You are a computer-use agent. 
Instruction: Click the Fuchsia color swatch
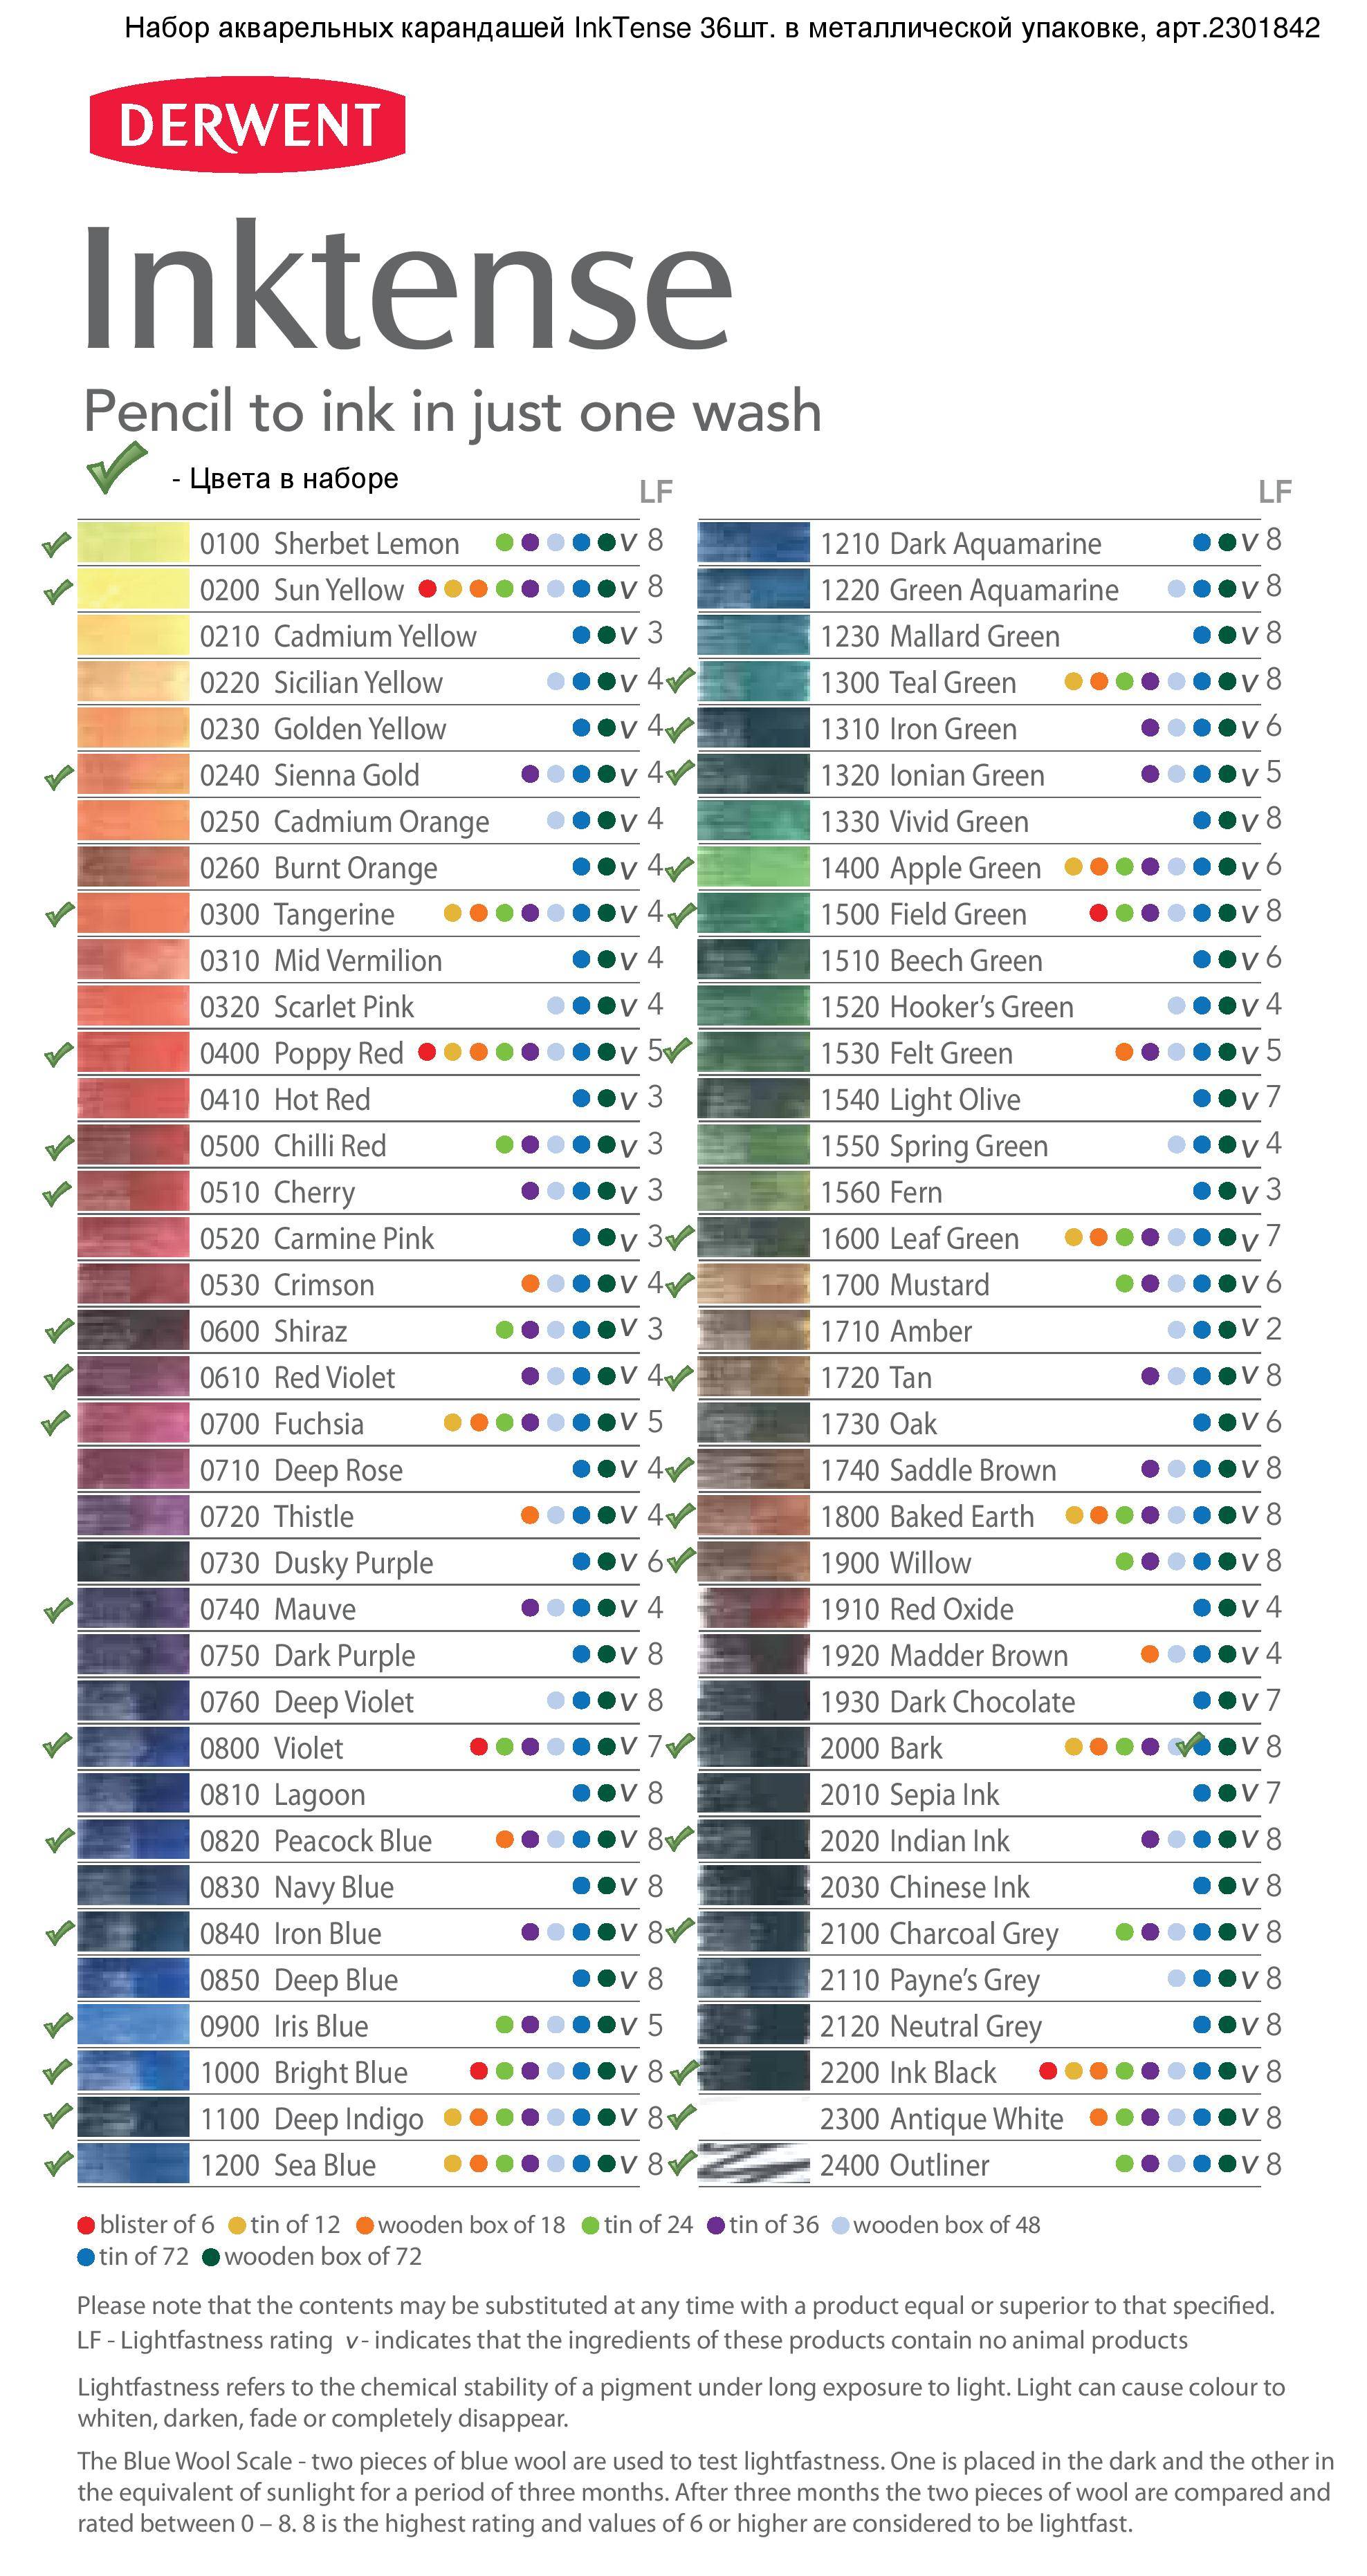point(133,1423)
